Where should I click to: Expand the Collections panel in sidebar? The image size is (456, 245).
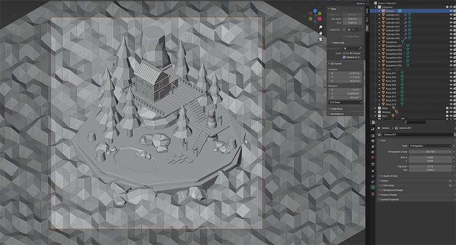click(336, 109)
